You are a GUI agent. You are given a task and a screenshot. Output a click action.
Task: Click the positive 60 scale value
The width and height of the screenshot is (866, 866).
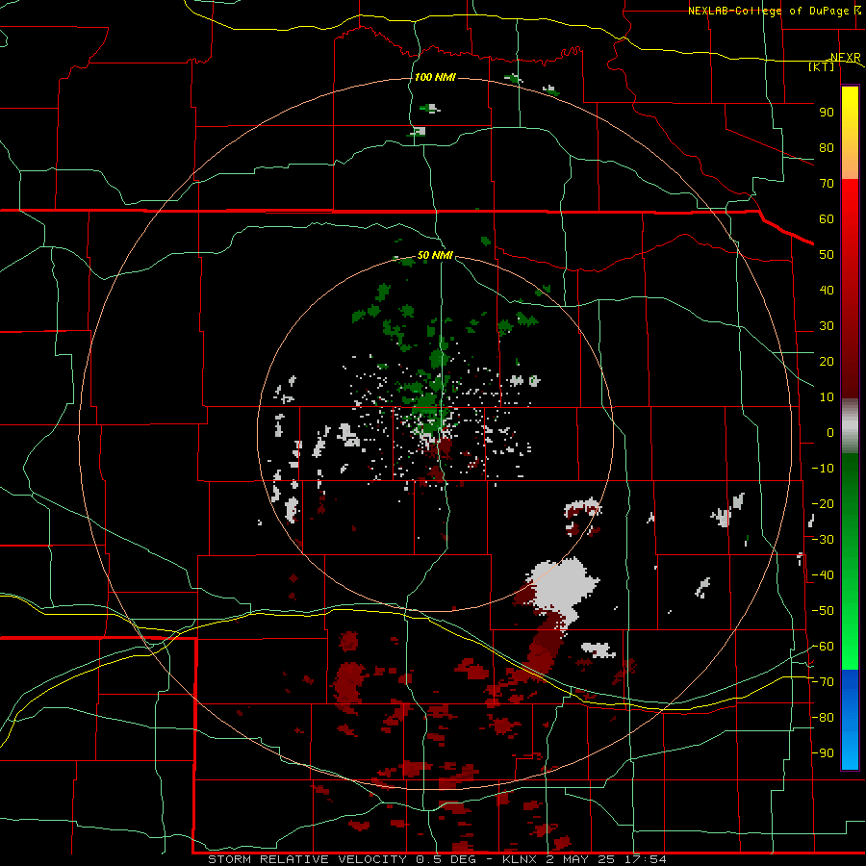[x=827, y=219]
